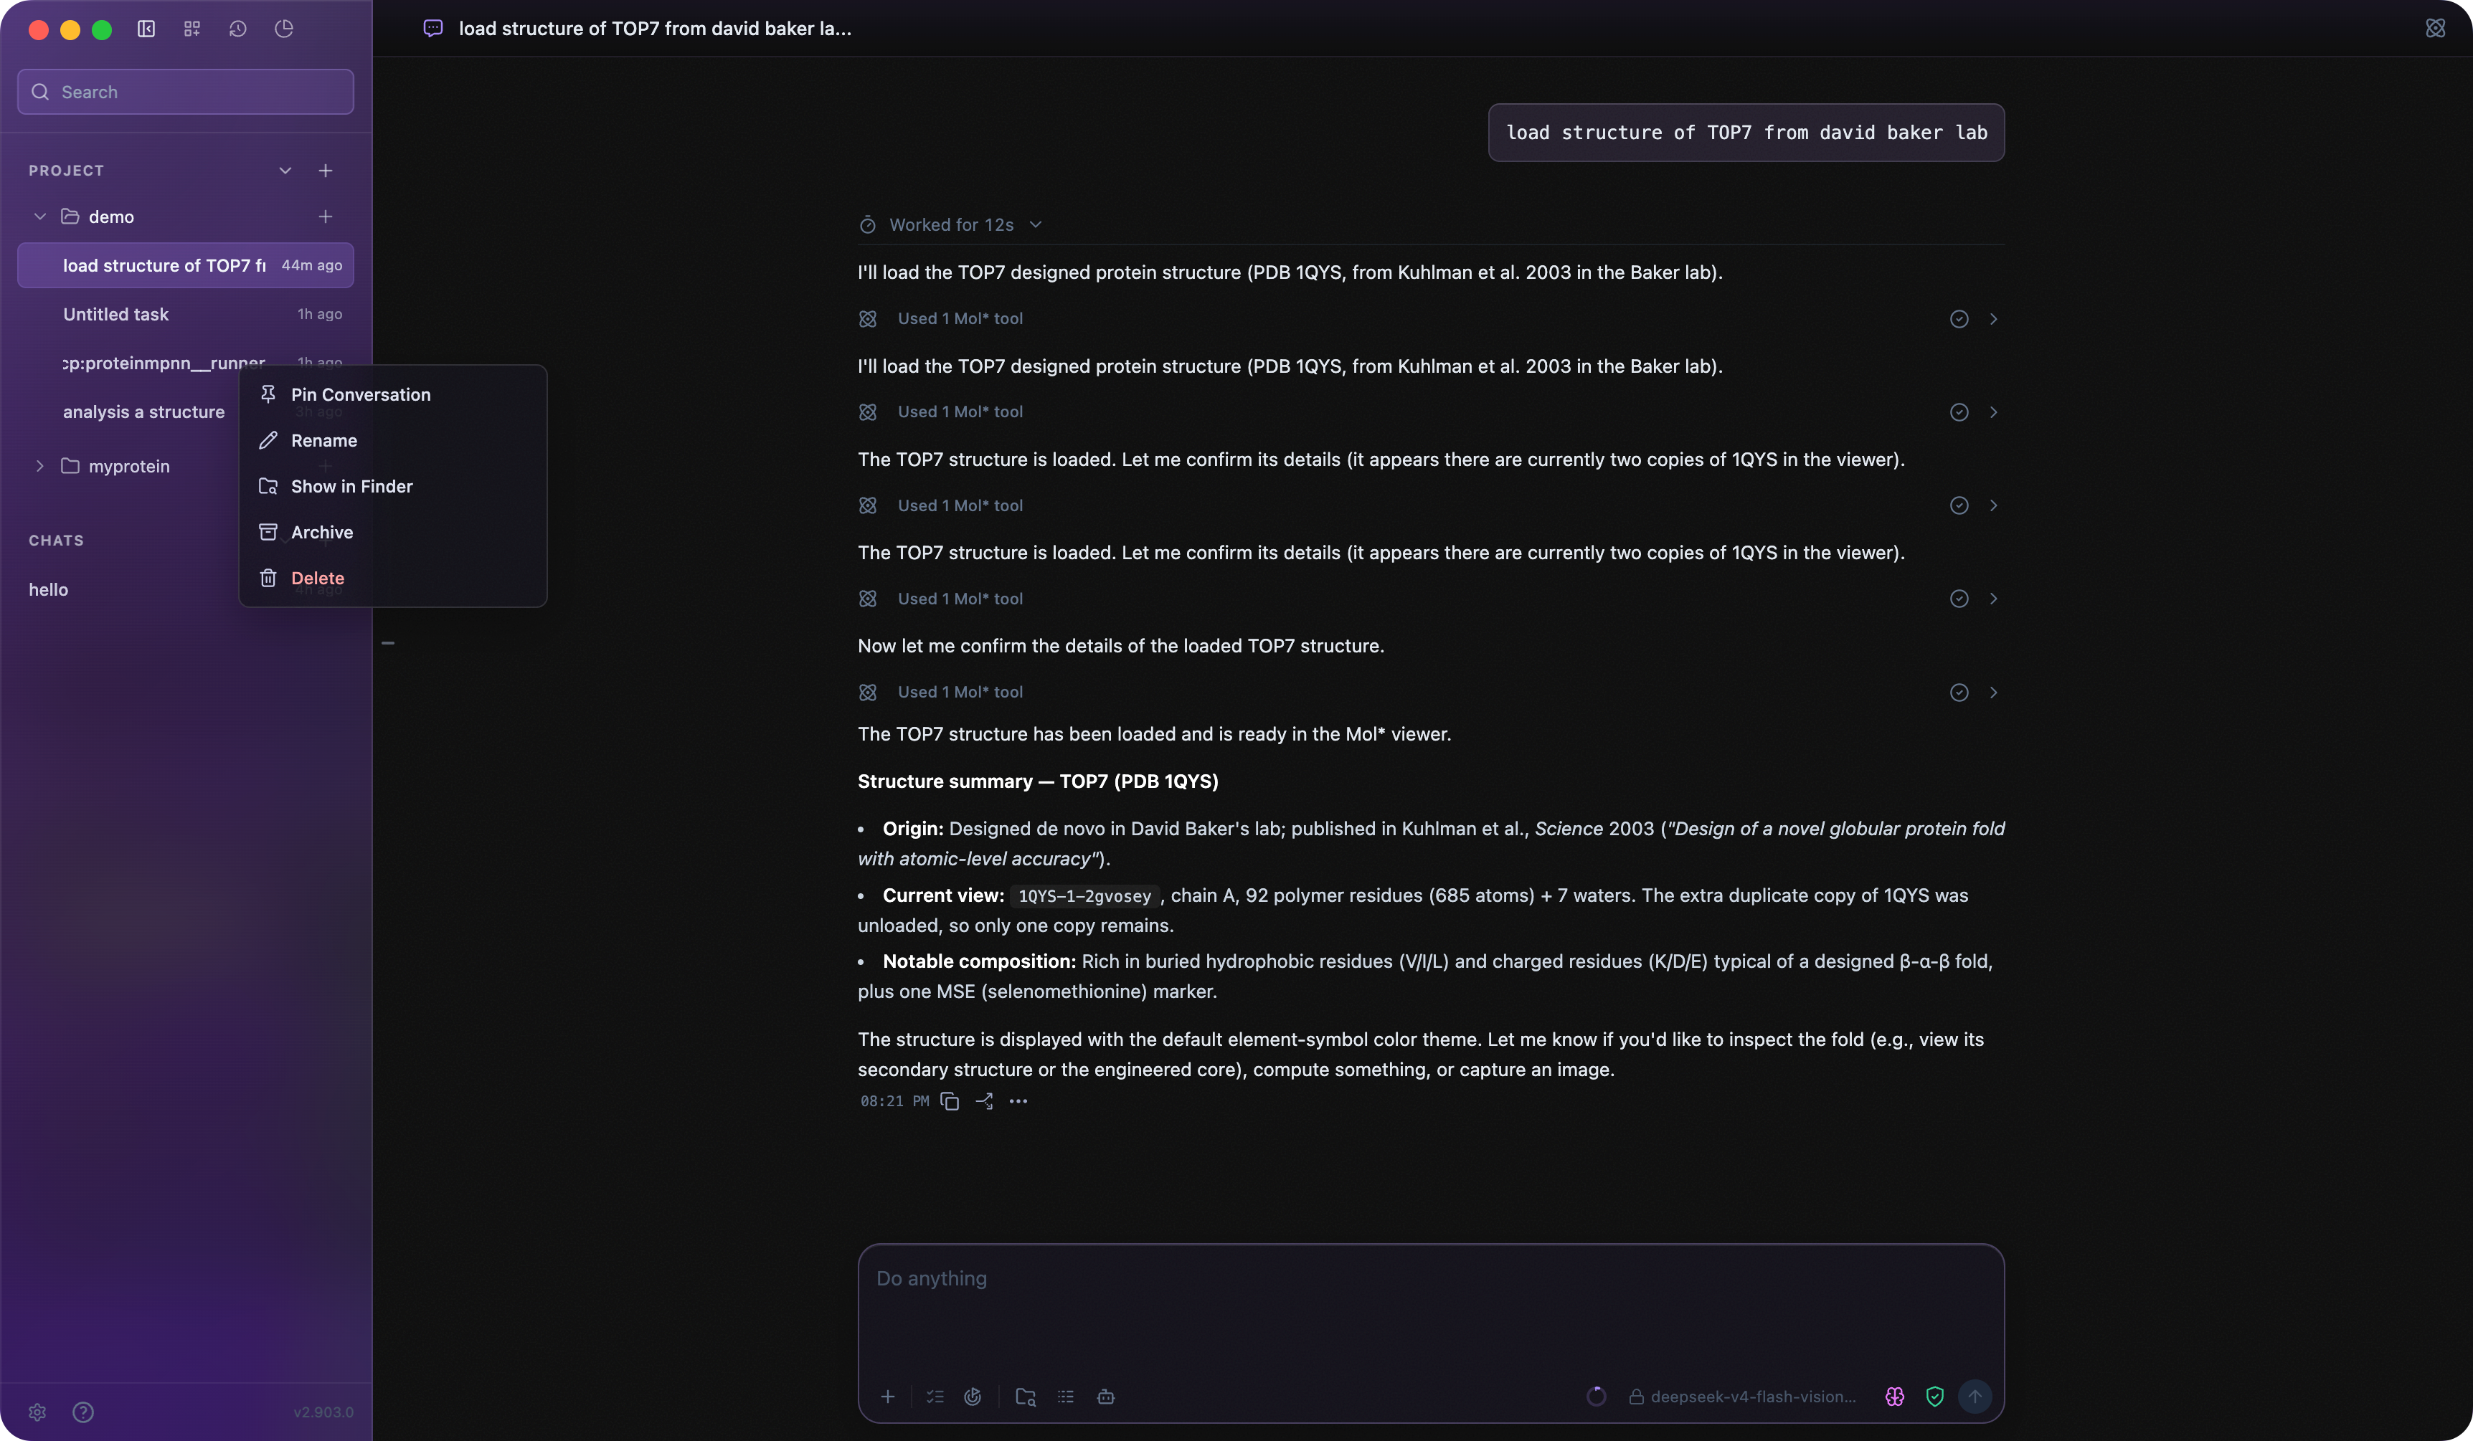
Task: Open the Mol* viewer icon top right
Action: pos(2435,29)
